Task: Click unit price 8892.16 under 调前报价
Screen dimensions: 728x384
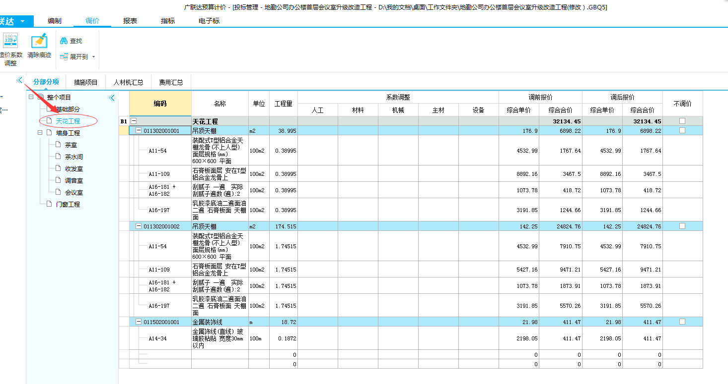Action: tap(519, 174)
